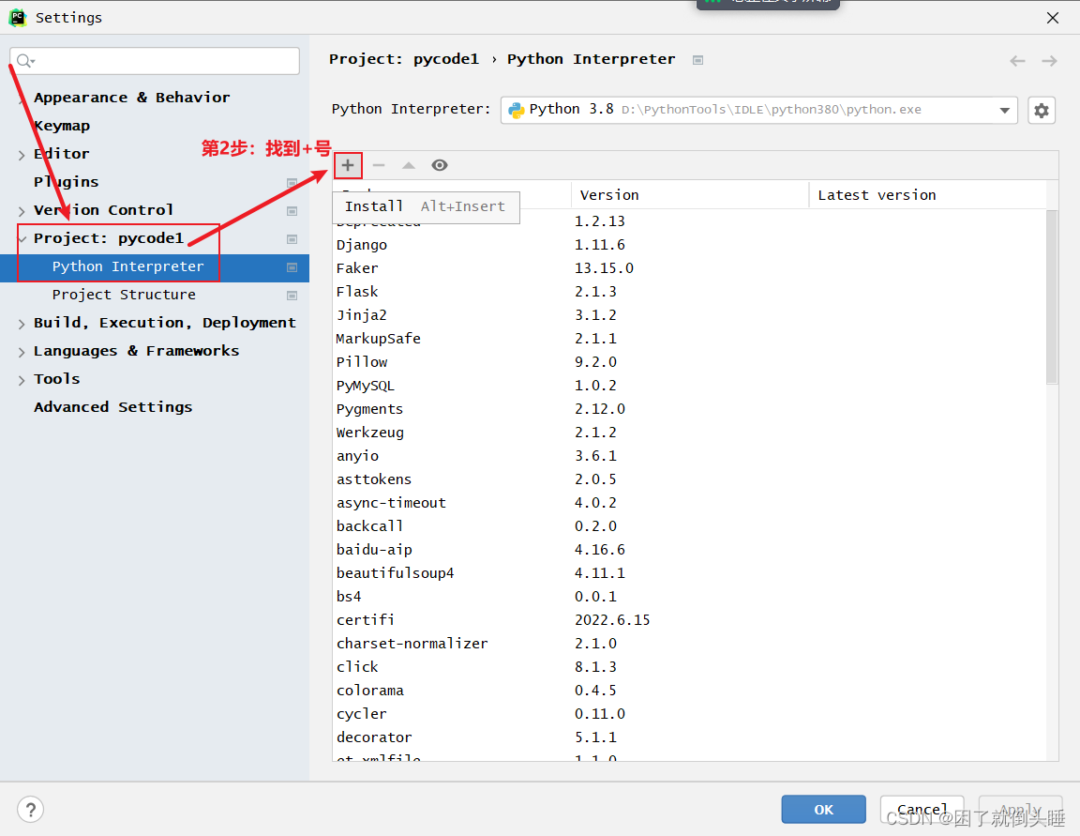The image size is (1080, 836).
Task: Select the Jinja2 package row
Action: tap(689, 315)
